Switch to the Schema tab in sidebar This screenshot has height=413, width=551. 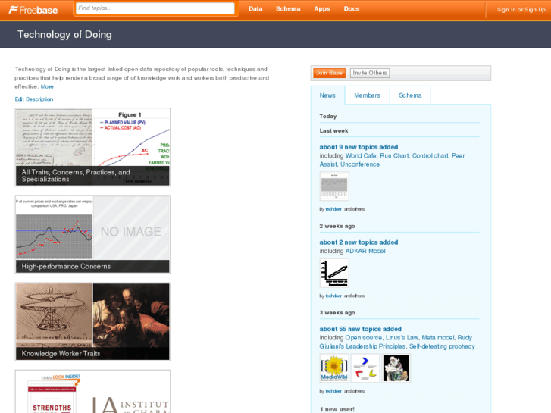click(x=410, y=95)
